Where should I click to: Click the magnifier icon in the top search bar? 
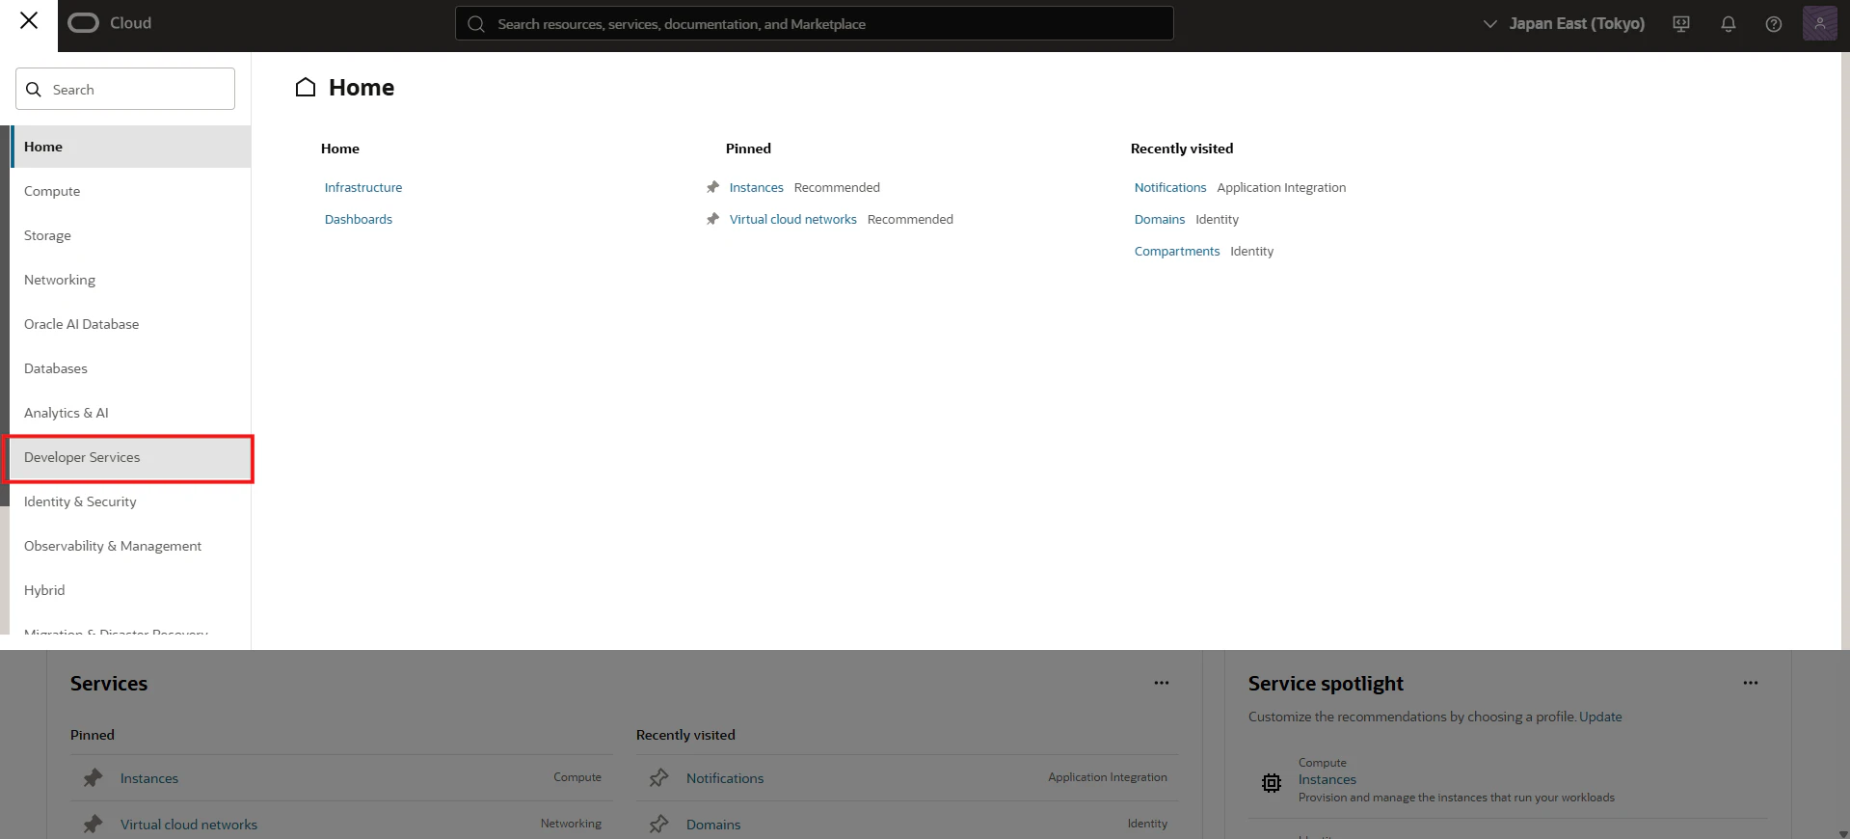click(476, 24)
